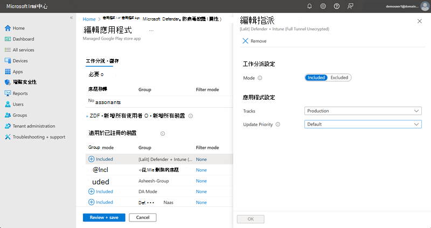Open the user account avatar
Screen dimensions: 431x228
coord(425,6)
